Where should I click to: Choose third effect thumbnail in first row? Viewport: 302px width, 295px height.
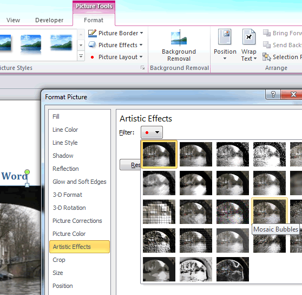coord(233,155)
